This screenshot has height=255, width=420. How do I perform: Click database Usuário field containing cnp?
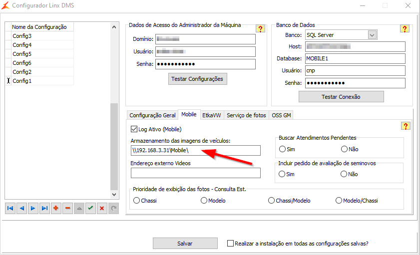(355, 71)
